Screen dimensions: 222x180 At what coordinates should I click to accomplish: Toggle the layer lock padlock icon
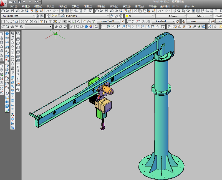pos(62,16)
